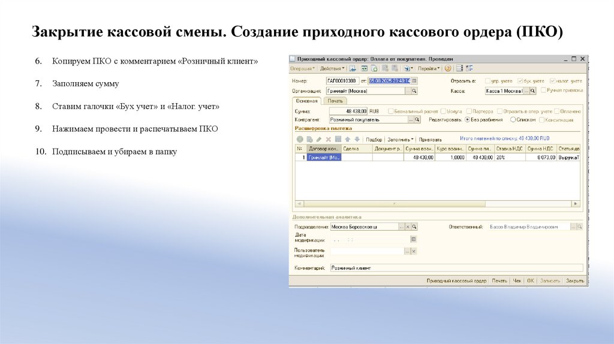Open calendar for Дата модификации field
The width and height of the screenshot is (614, 344).
coord(413,239)
